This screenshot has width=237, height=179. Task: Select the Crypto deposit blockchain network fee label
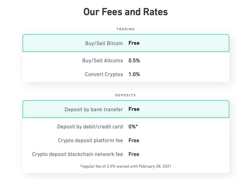(77, 154)
